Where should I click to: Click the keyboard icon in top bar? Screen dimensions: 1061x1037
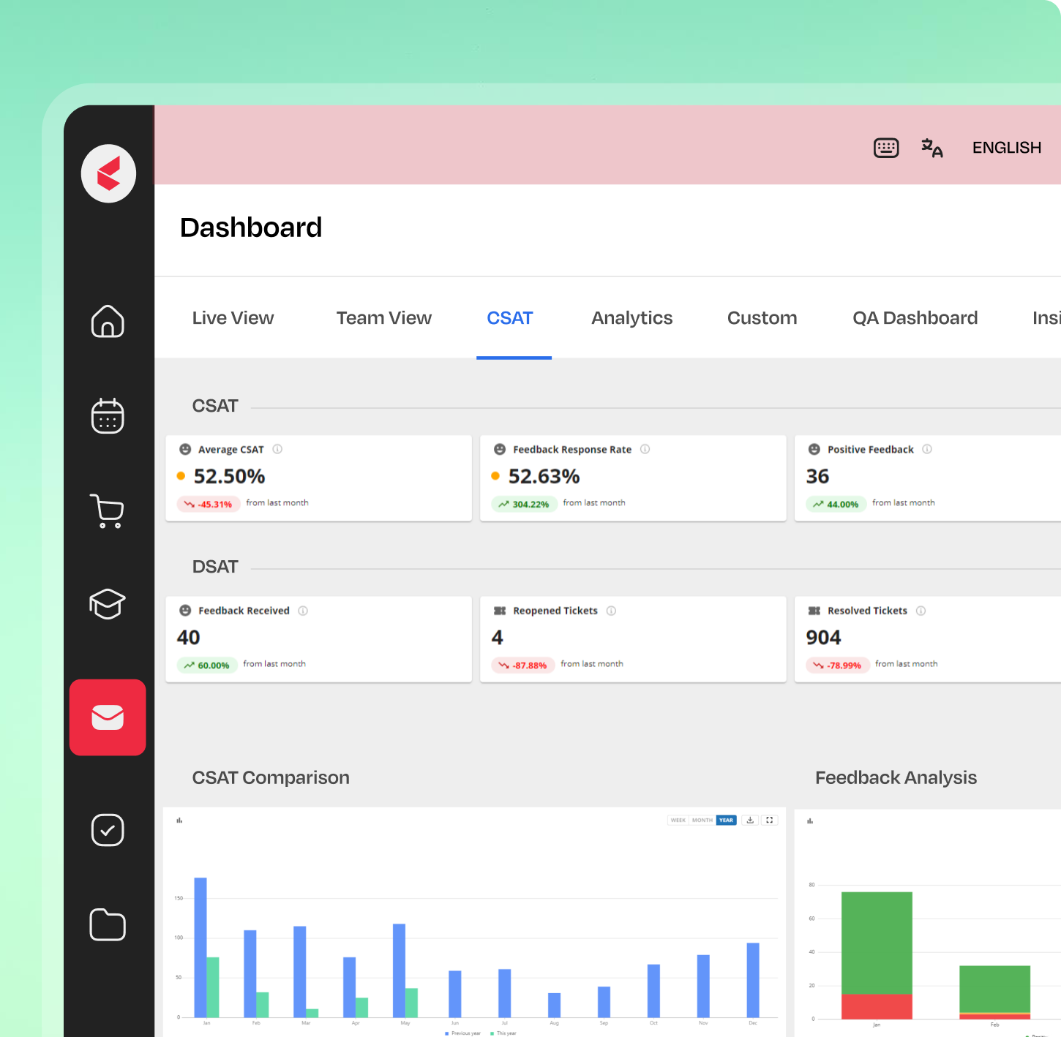pos(886,148)
